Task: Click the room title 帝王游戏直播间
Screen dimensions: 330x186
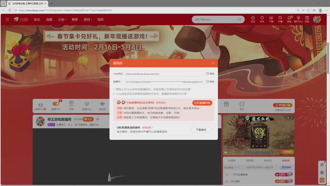Action: point(59,119)
